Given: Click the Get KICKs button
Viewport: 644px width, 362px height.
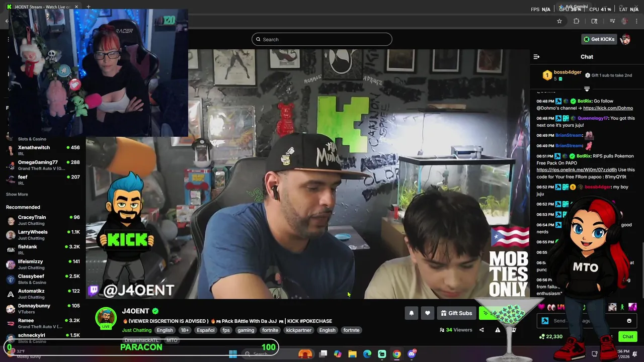Looking at the screenshot, I should point(598,39).
